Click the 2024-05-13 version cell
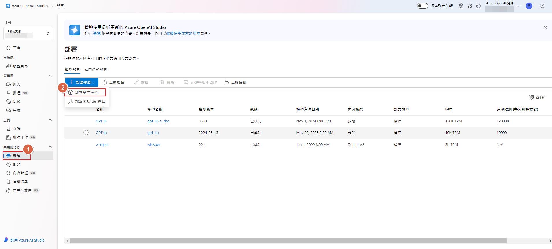Image resolution: width=552 pixels, height=249 pixels. pyautogui.click(x=208, y=133)
